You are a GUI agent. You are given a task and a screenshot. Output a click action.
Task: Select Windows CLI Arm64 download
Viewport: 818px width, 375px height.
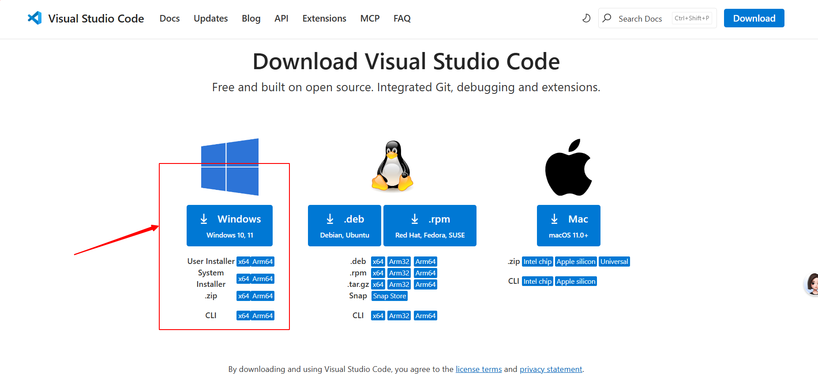(x=263, y=316)
